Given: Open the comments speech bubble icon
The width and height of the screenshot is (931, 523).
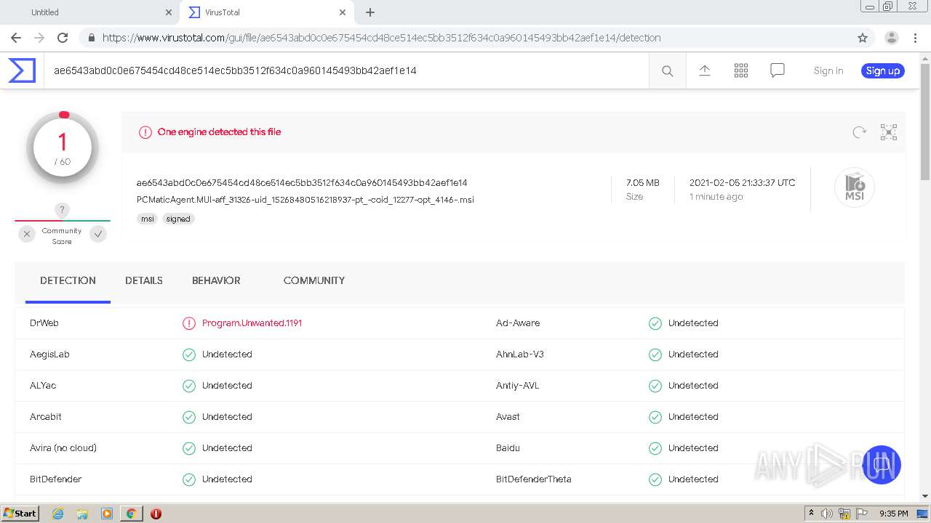Looking at the screenshot, I should (777, 70).
